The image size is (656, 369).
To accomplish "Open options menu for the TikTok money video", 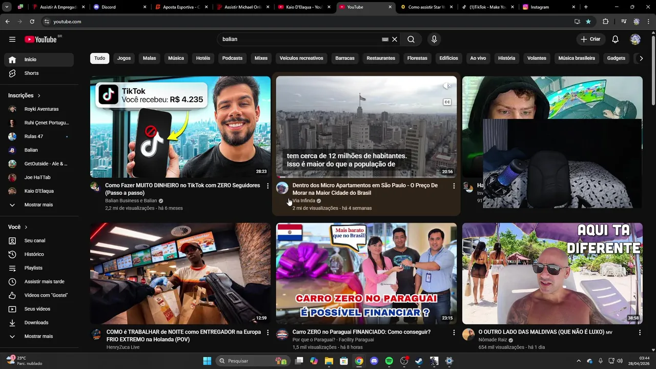I will click(x=268, y=186).
